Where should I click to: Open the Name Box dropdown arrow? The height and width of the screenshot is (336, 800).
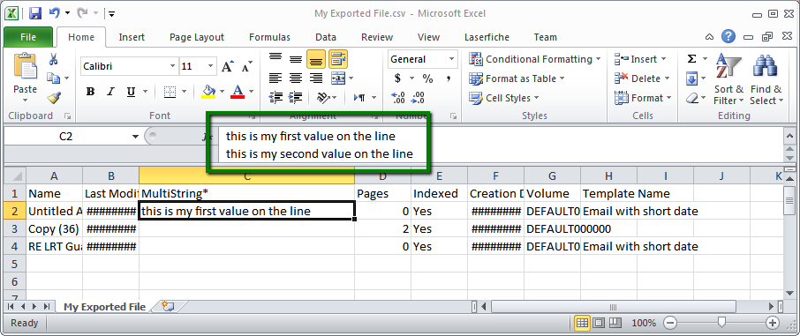point(135,137)
